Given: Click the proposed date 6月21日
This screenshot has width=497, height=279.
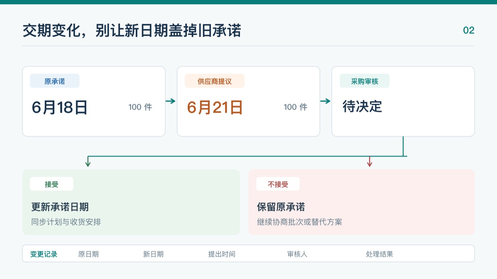Looking at the screenshot, I should [x=215, y=107].
